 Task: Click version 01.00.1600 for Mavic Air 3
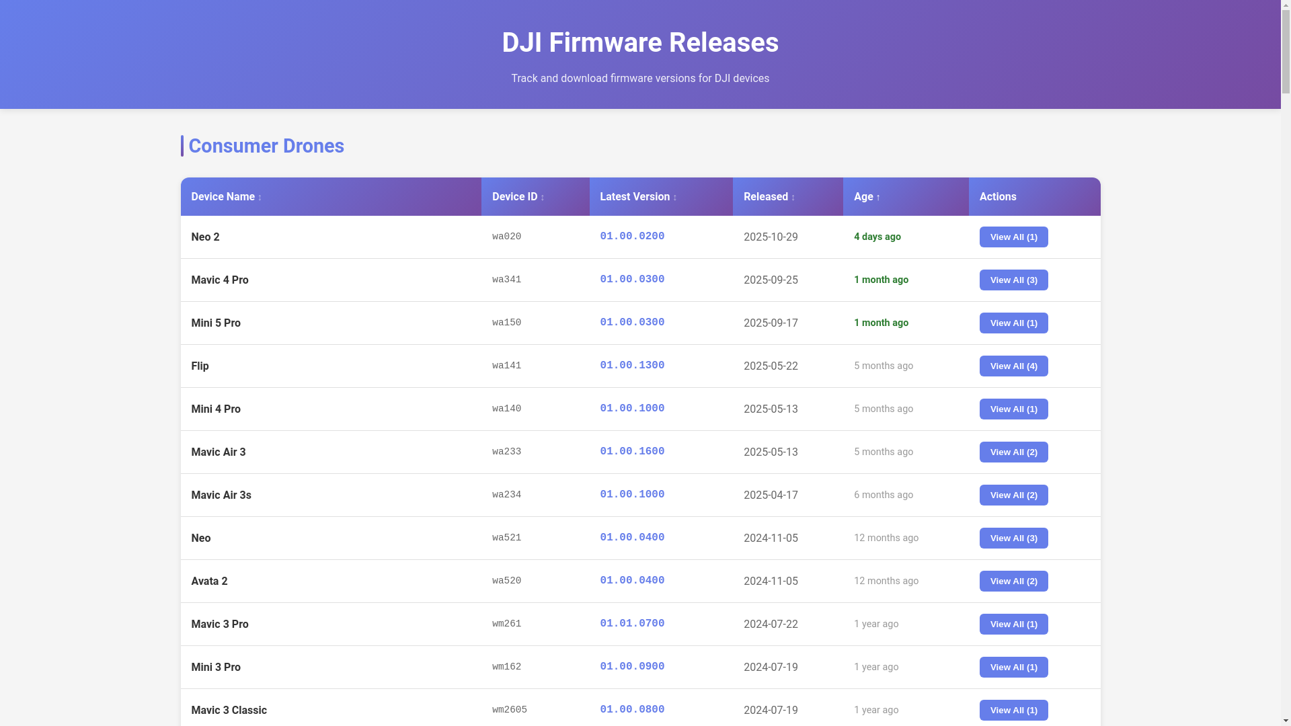632,452
